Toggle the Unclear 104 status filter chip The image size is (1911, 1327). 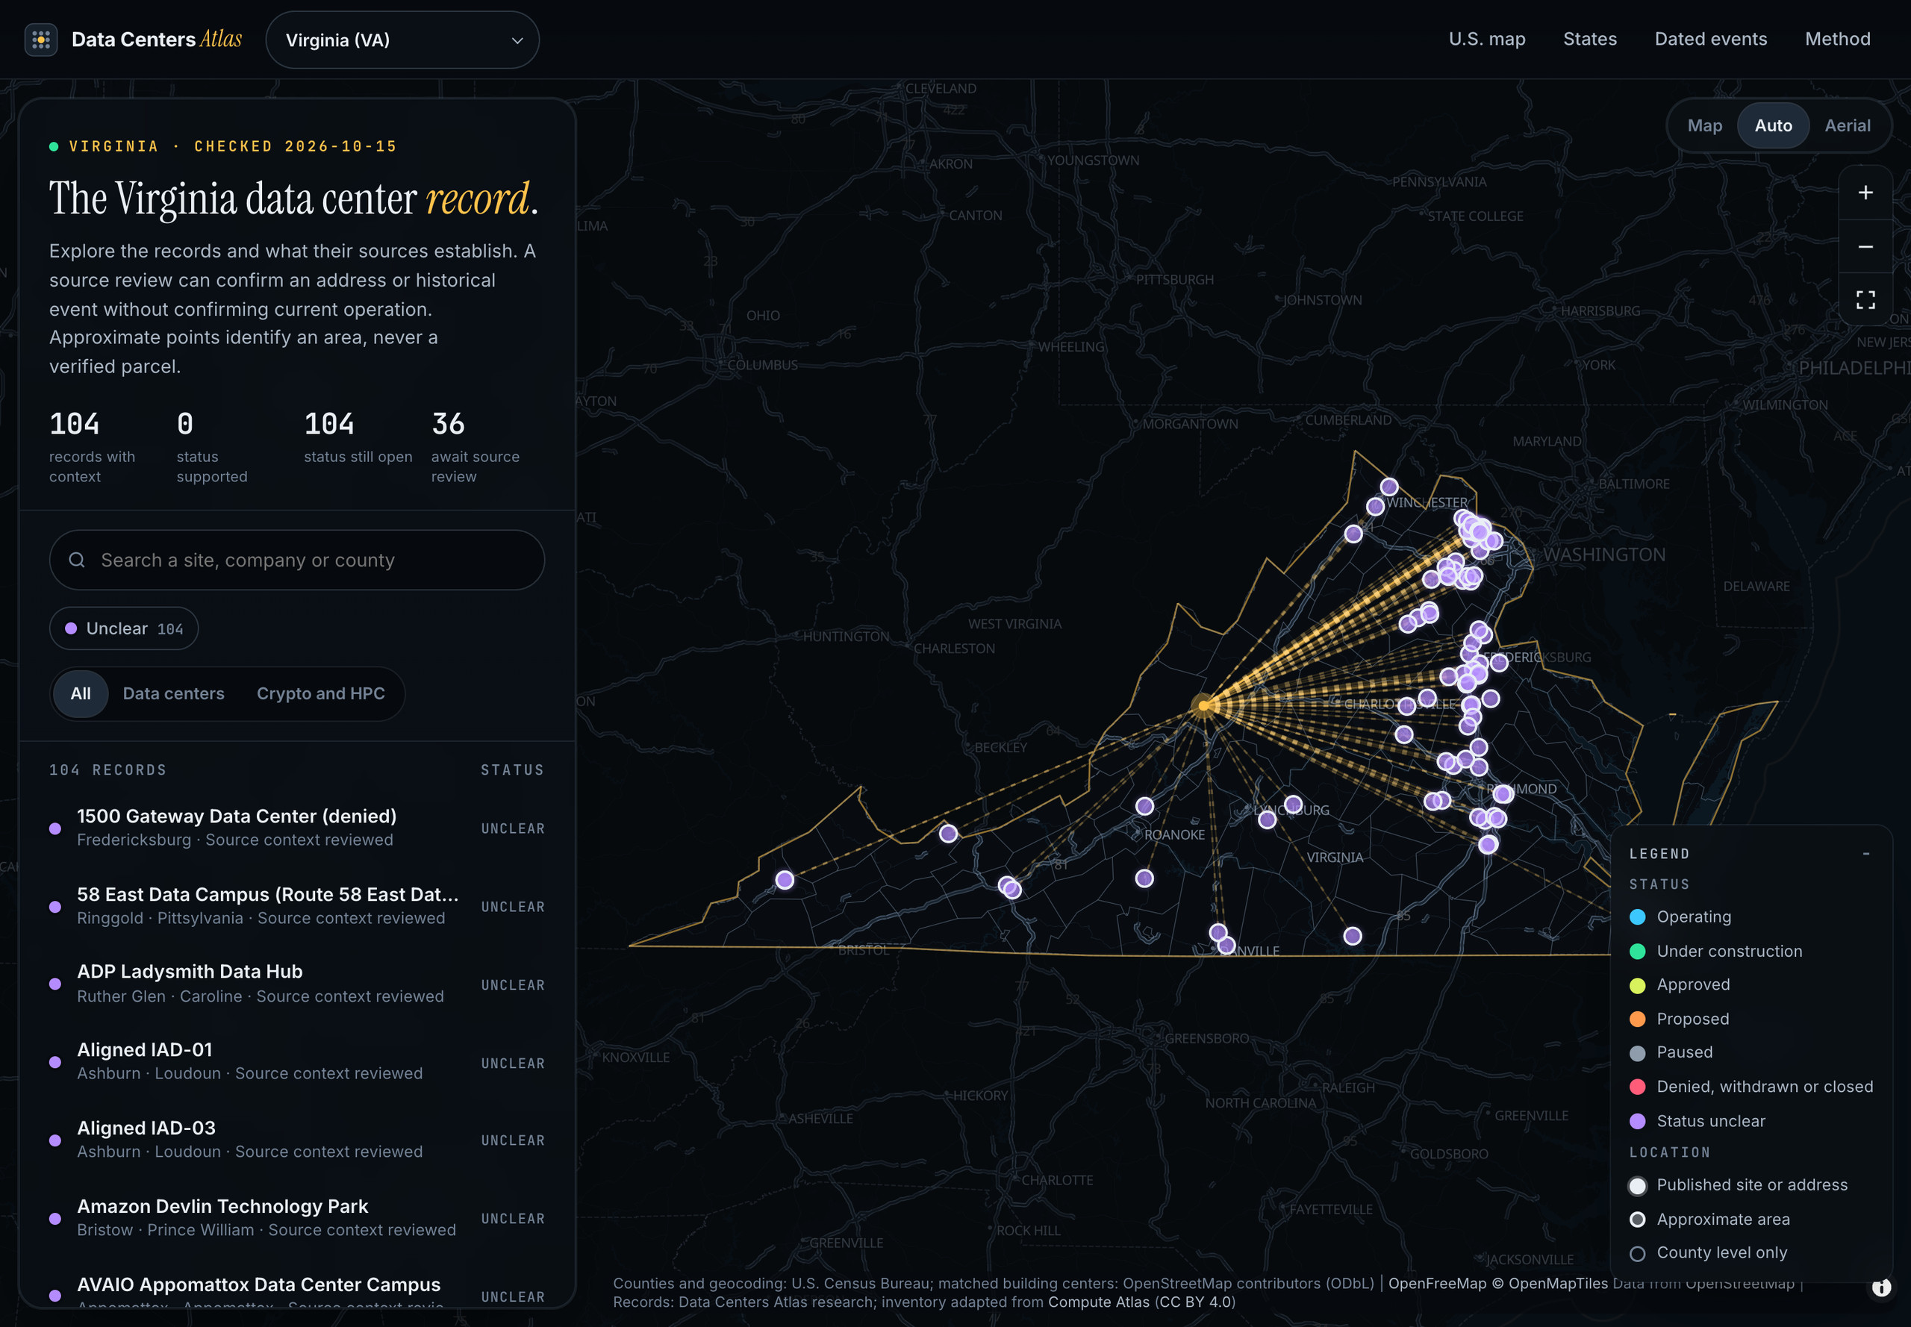[124, 628]
